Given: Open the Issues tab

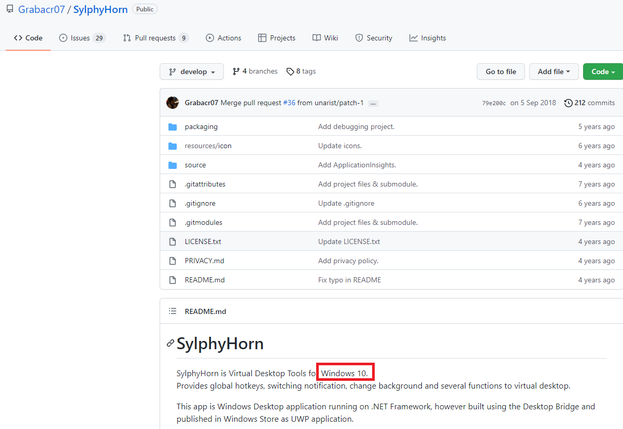Looking at the screenshot, I should (x=82, y=38).
